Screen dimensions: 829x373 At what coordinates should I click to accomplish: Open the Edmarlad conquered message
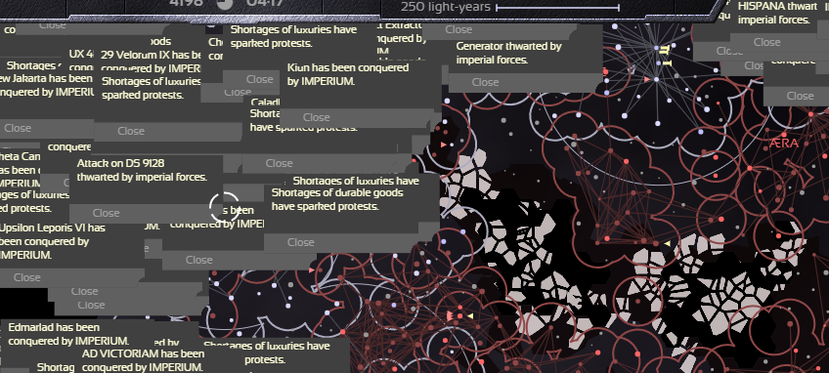tap(68, 334)
